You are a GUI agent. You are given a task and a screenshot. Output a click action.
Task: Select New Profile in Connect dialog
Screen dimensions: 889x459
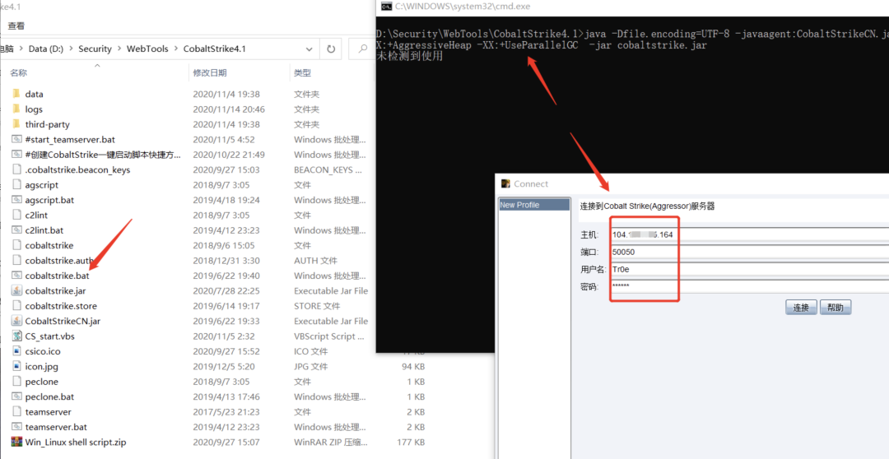pos(533,205)
